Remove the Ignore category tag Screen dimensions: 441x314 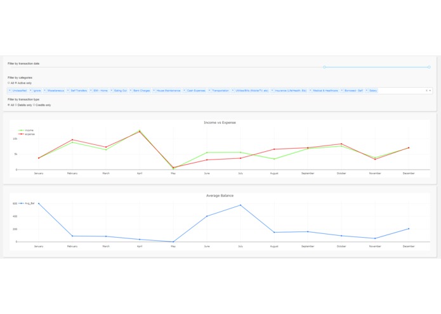tap(30, 91)
